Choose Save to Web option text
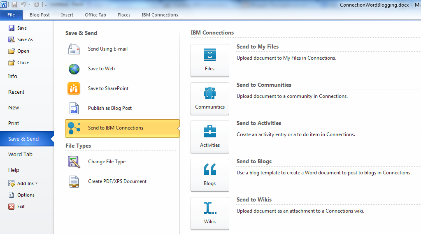 coord(101,69)
